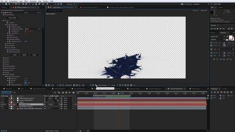
Task: Open the Effect menu
Action: coord(26,1)
